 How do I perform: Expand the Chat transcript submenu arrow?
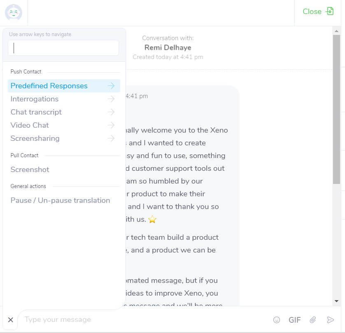(x=111, y=112)
